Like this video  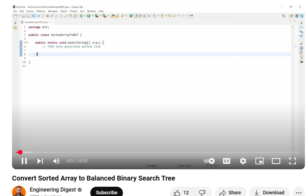tap(182, 193)
